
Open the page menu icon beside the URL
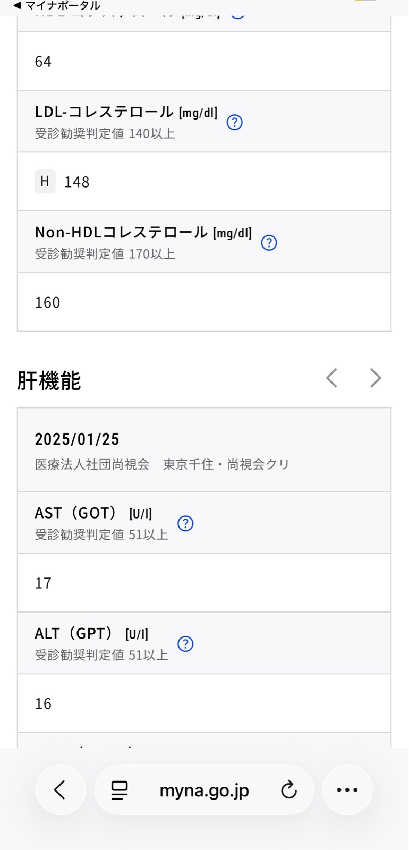(120, 790)
